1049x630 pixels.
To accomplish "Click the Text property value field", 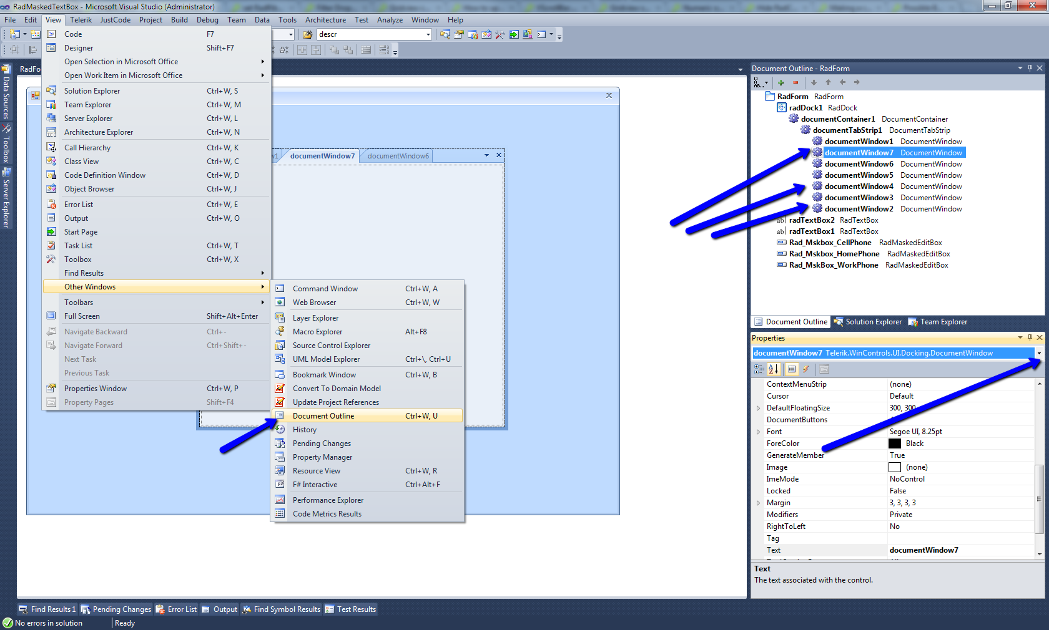I will click(961, 550).
